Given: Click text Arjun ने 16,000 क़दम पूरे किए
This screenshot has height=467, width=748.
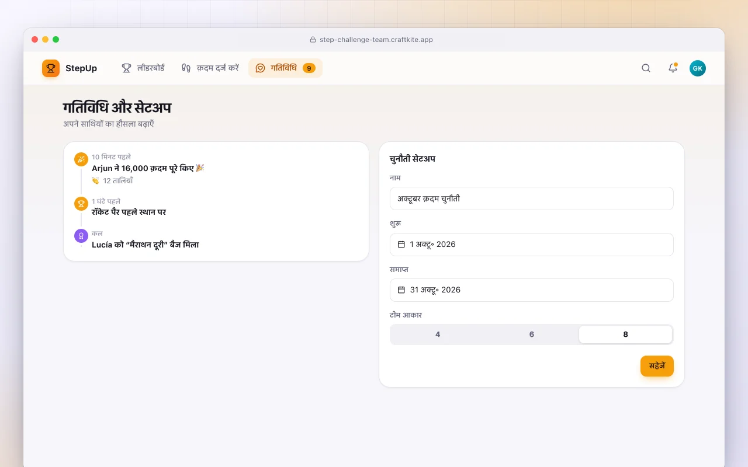Looking at the screenshot, I should [x=143, y=168].
